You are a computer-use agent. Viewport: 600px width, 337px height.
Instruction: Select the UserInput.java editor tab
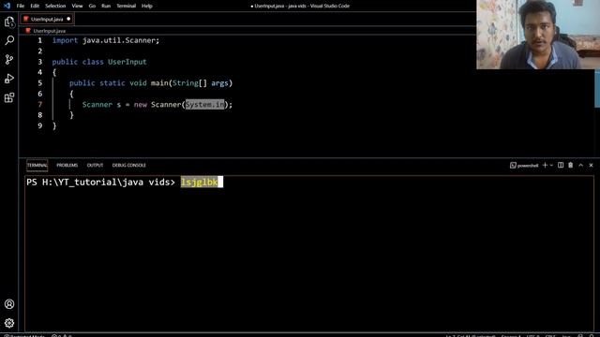(x=47, y=19)
